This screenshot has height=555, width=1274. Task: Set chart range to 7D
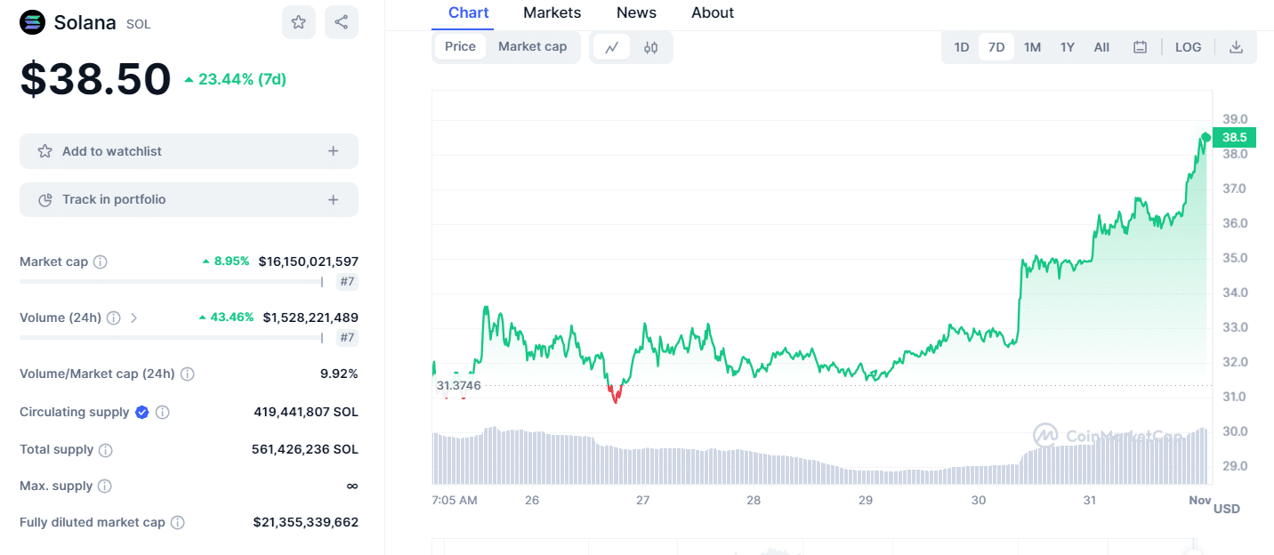point(996,47)
